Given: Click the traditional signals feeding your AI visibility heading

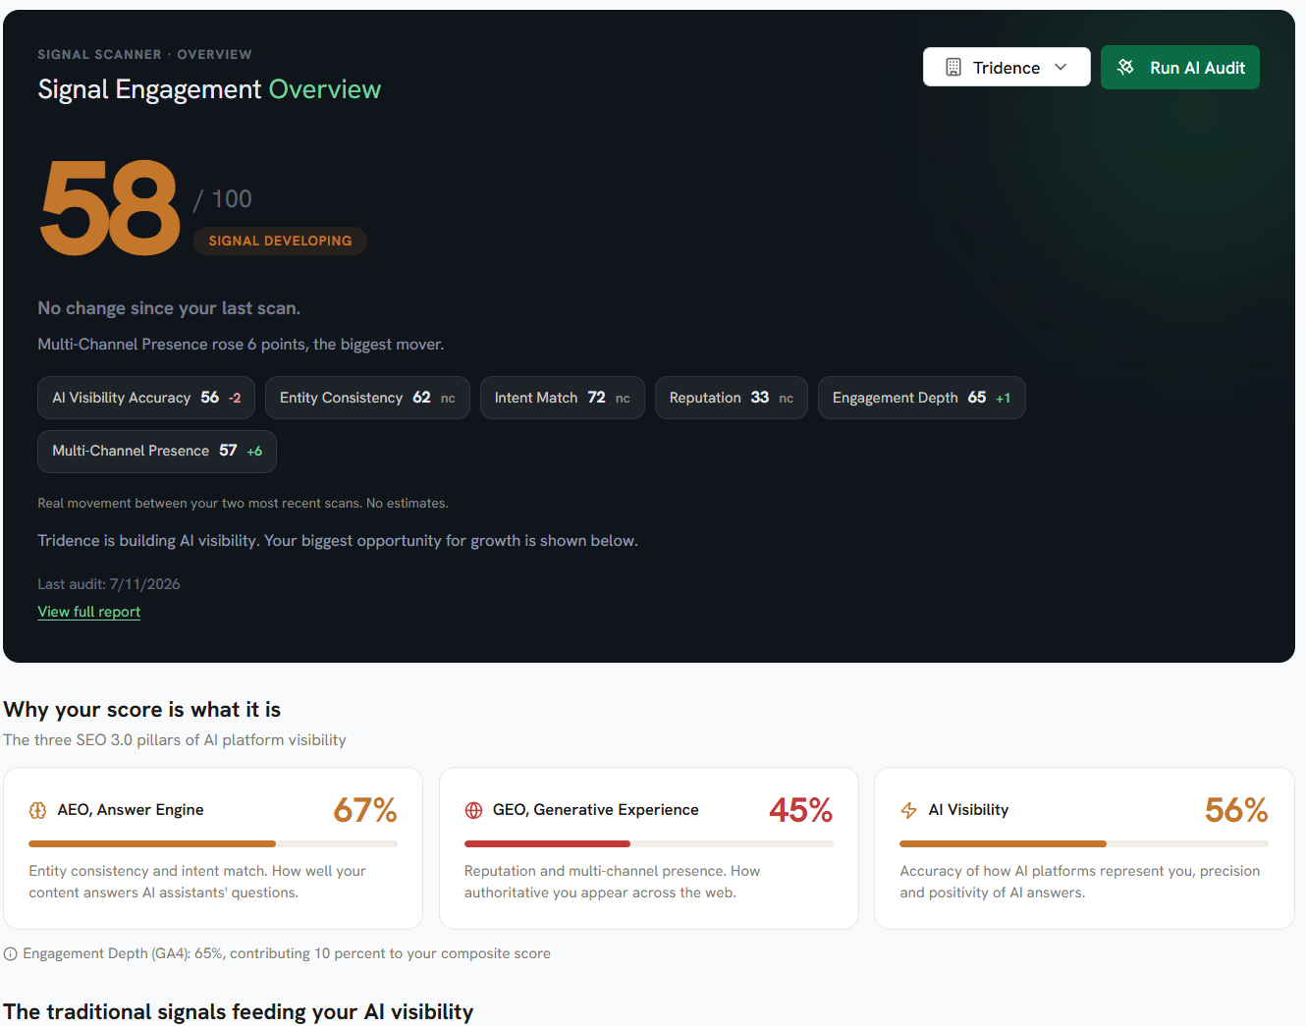Looking at the screenshot, I should [x=239, y=1012].
